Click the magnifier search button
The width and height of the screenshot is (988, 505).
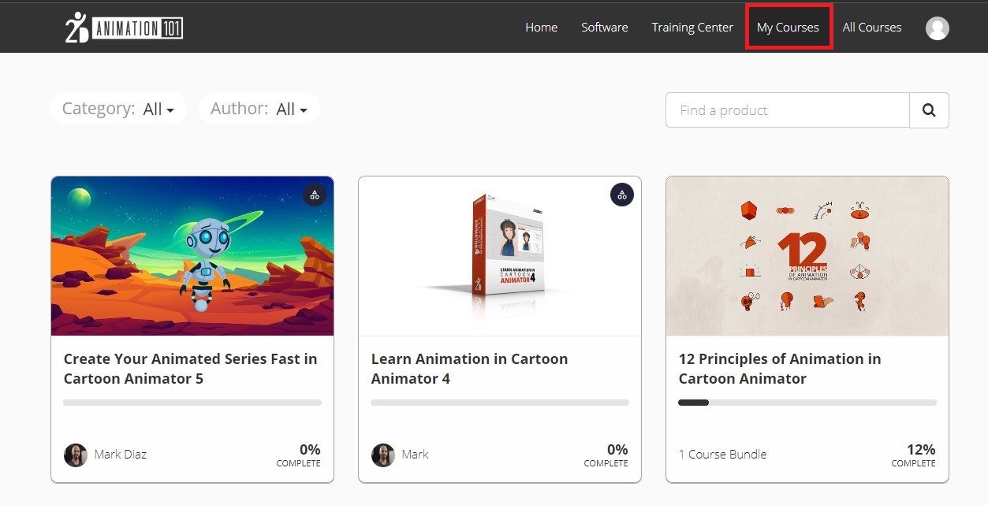(929, 110)
